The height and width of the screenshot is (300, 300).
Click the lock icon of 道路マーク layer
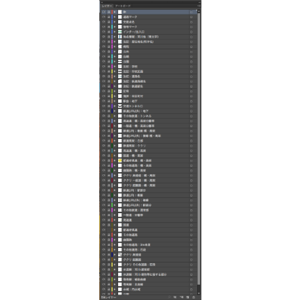tap(109, 17)
